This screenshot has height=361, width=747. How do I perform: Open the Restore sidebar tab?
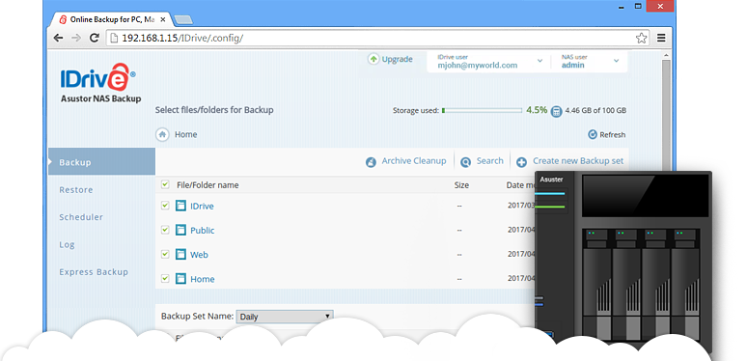coord(75,189)
